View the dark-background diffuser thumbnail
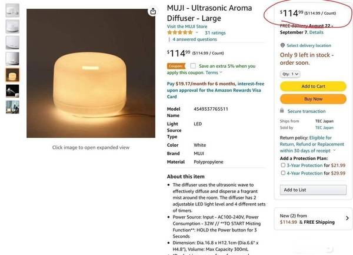353x255 pixels. (x=12, y=91)
